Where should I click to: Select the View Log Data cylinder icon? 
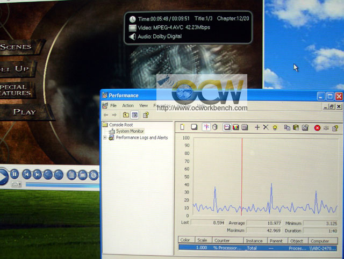[x=215, y=127]
